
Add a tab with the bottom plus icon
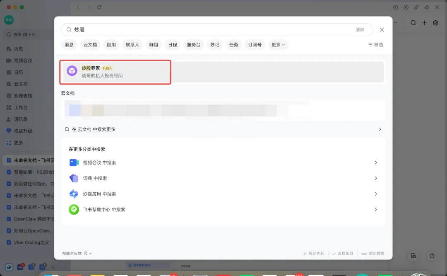53,267
